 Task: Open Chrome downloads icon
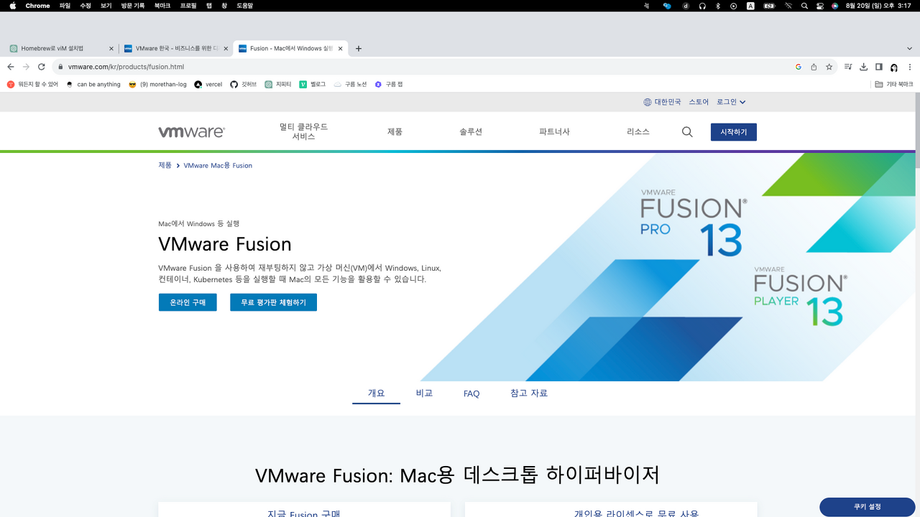click(863, 67)
